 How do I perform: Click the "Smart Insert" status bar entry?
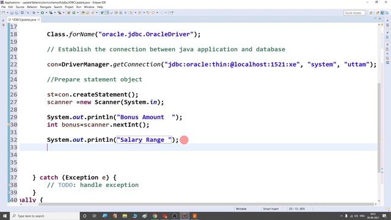271,209
